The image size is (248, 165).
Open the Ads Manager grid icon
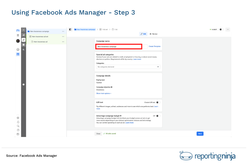pos(18,54)
